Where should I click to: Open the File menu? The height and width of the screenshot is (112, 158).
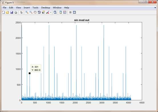pyautogui.click(x=5, y=8)
